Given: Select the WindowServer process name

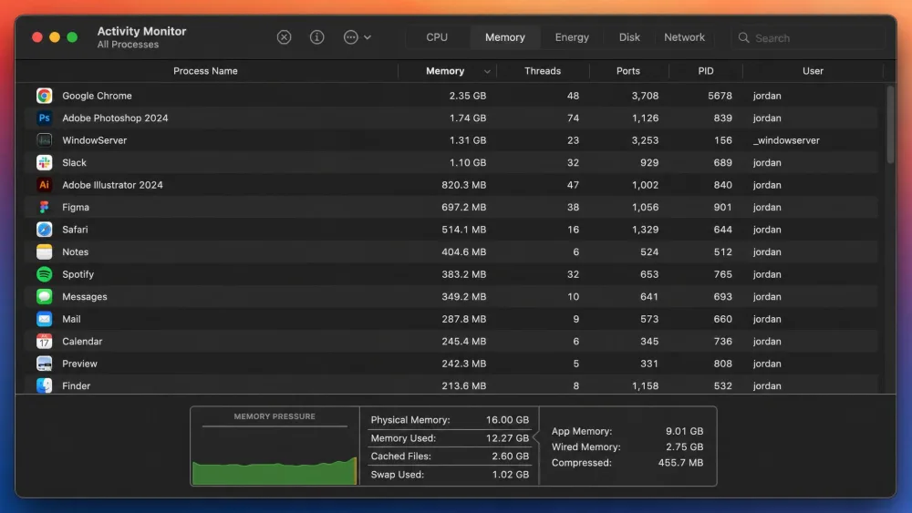Looking at the screenshot, I should pyautogui.click(x=94, y=140).
